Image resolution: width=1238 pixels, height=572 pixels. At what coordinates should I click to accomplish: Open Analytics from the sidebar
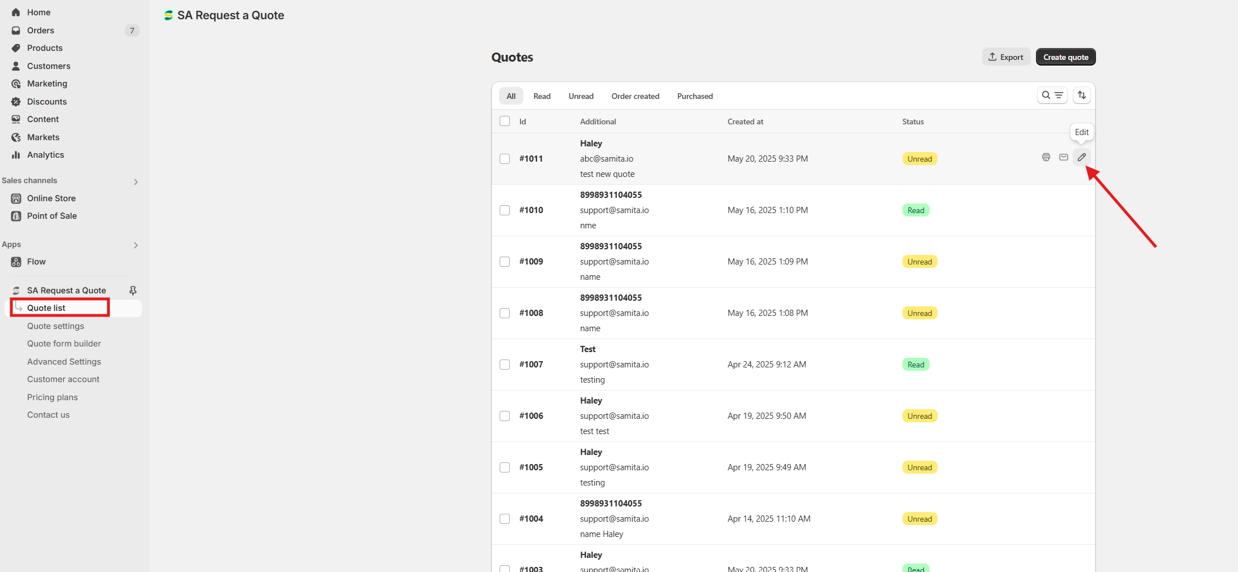coord(45,155)
